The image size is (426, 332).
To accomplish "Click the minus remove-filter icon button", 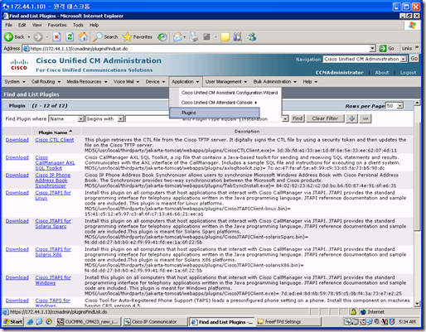I will click(365, 118).
